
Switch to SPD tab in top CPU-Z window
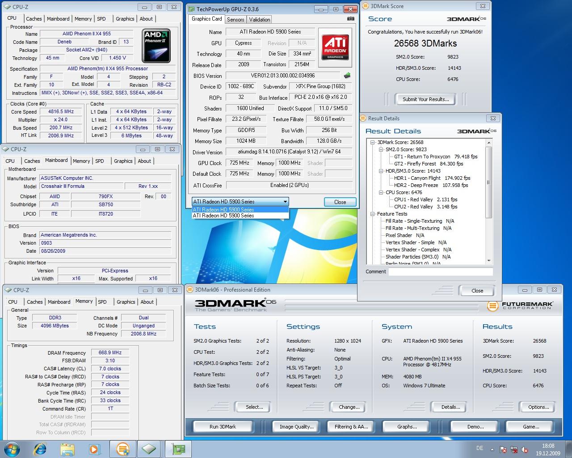tap(101, 19)
